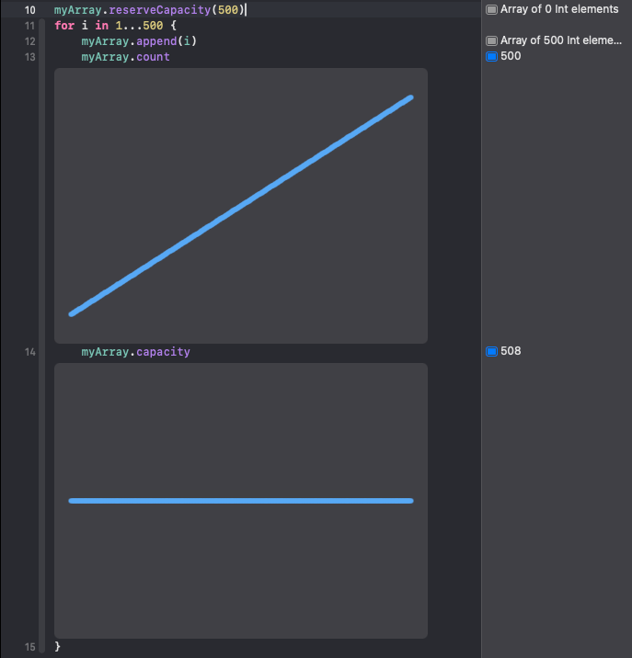Click line number 12 in gutter
Image resolution: width=632 pixels, height=658 pixels.
coord(29,41)
